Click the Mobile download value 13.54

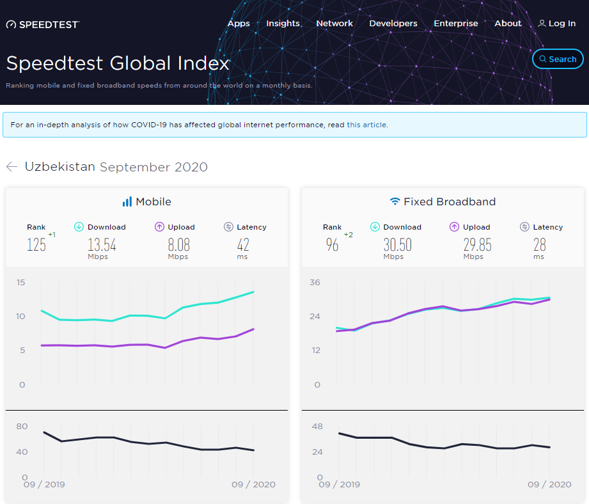(102, 245)
